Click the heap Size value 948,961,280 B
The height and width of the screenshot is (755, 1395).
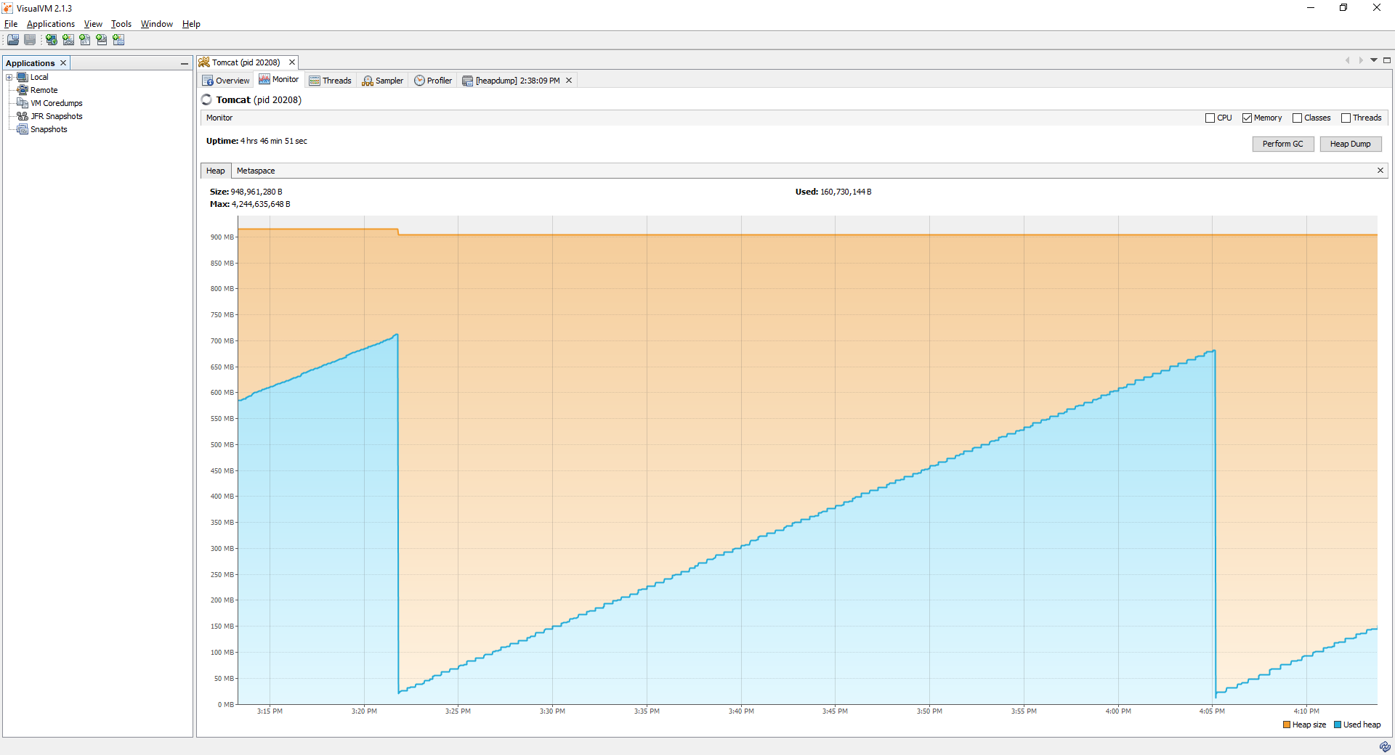[x=256, y=192]
